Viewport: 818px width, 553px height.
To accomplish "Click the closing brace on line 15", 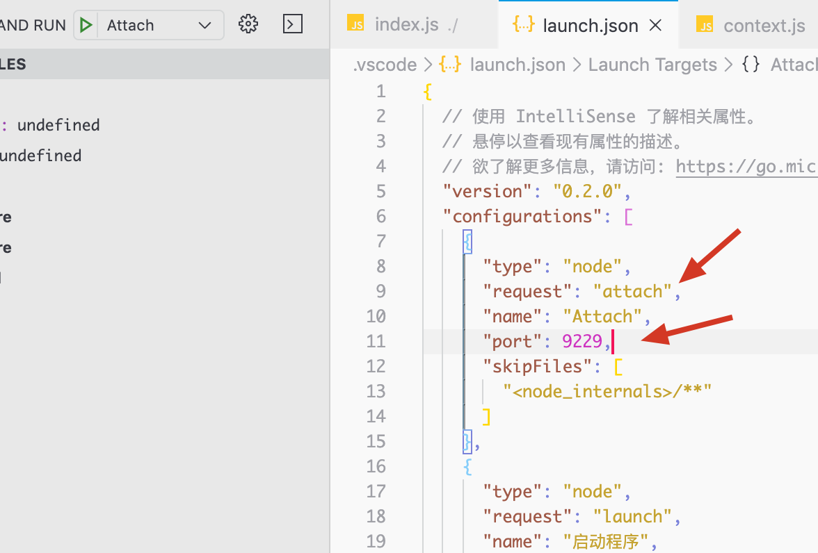I will pyautogui.click(x=467, y=441).
